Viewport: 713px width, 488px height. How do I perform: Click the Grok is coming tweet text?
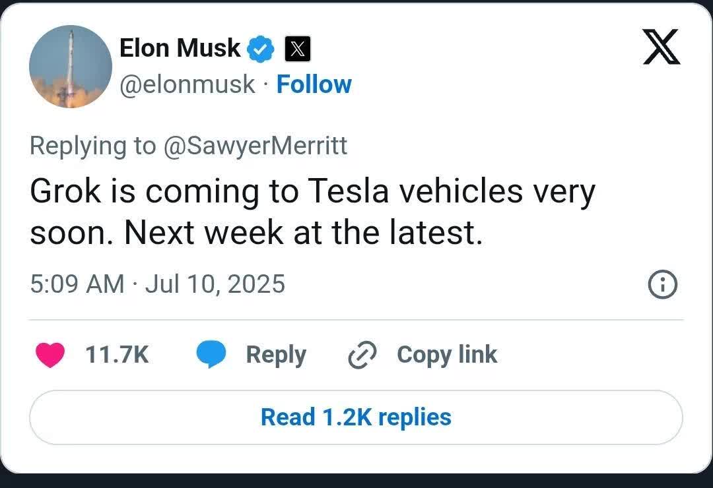312,212
